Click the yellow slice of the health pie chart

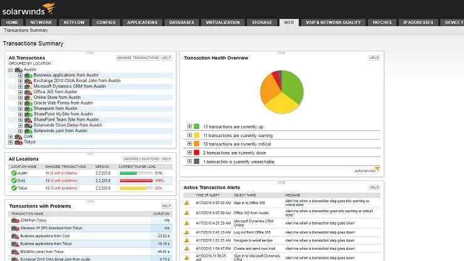coord(282,103)
